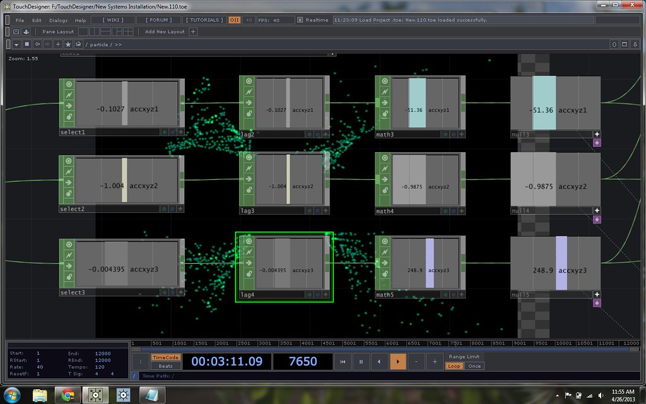Enable Loop range limit
646x404 pixels.
point(454,366)
